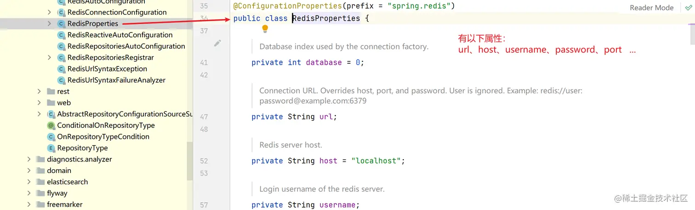Click the OnRepositoryTypeCondition class icon
The width and height of the screenshot is (695, 210).
pos(51,137)
